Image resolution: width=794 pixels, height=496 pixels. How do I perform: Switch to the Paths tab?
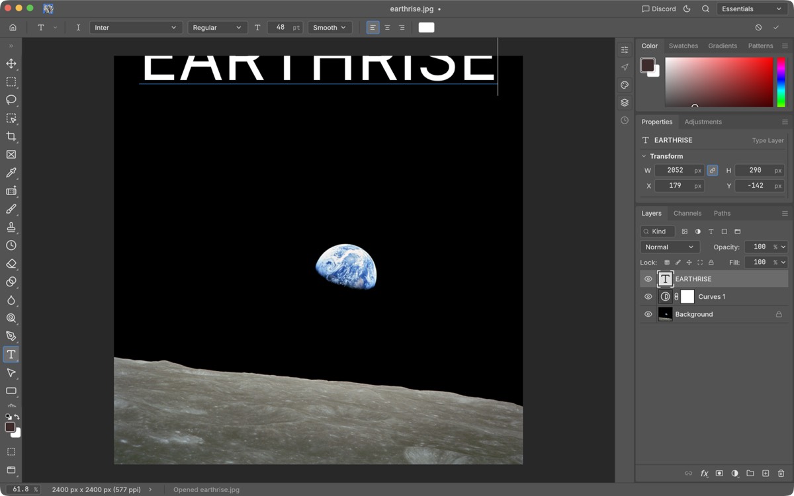tap(722, 214)
